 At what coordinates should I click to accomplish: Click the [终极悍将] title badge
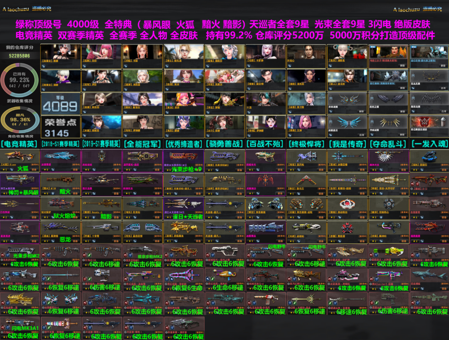click(306, 144)
